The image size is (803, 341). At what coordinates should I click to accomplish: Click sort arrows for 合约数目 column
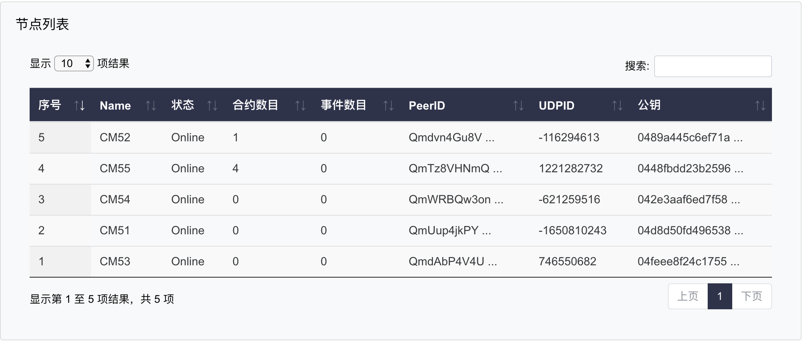coord(300,106)
